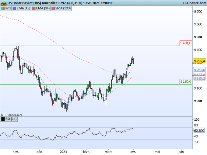Click the RSI axis 80 label
This screenshot has width=207, height=155.
coord(196,125)
